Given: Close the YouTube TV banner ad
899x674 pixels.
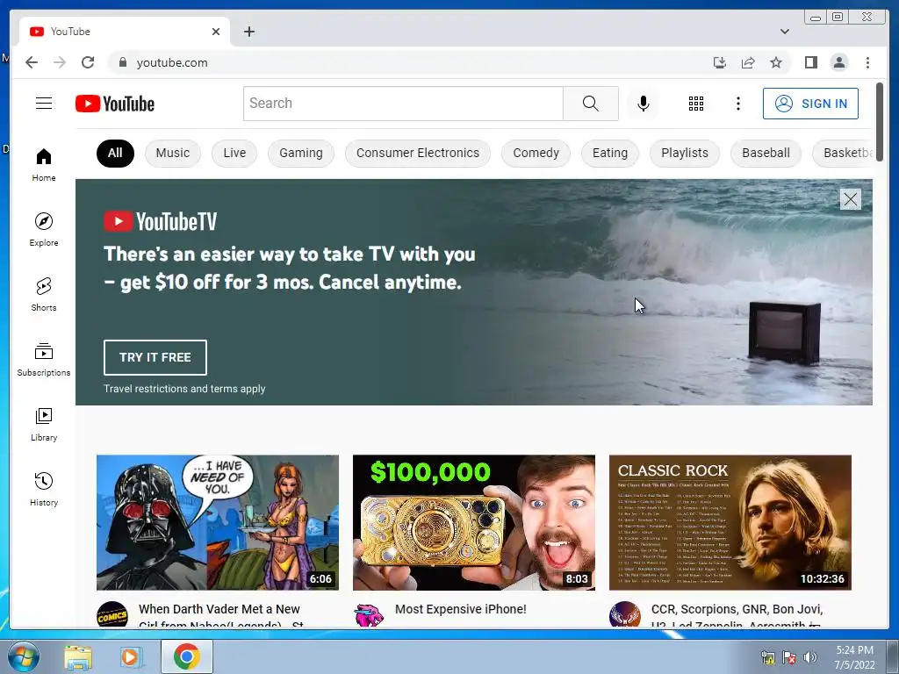Looking at the screenshot, I should 850,199.
